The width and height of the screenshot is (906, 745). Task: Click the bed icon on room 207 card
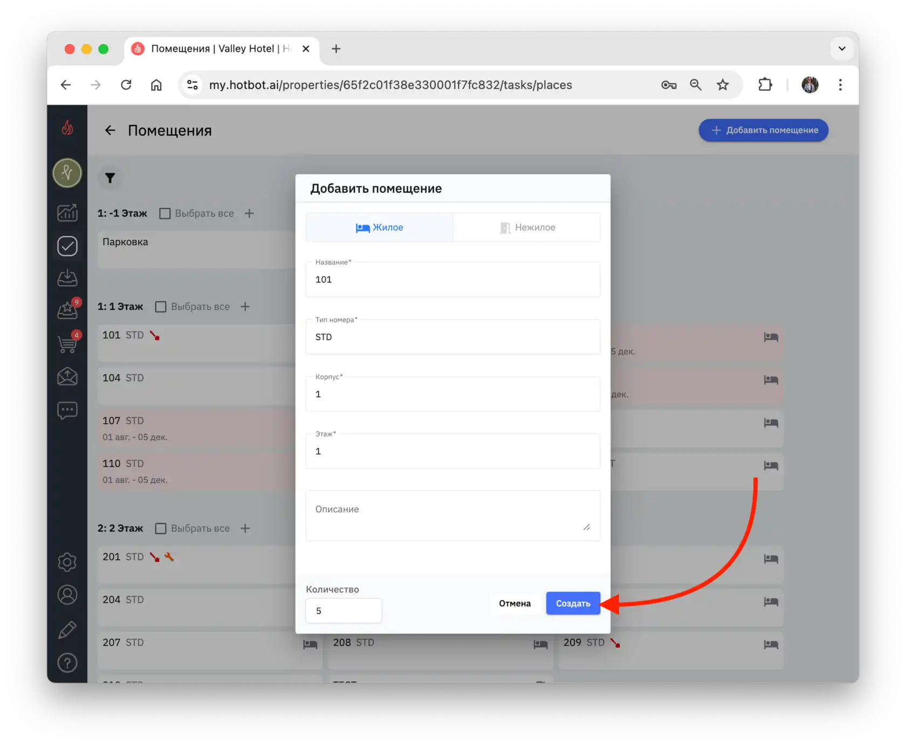310,644
